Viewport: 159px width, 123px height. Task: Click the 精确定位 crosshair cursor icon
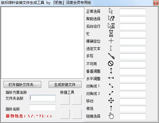tap(111, 41)
